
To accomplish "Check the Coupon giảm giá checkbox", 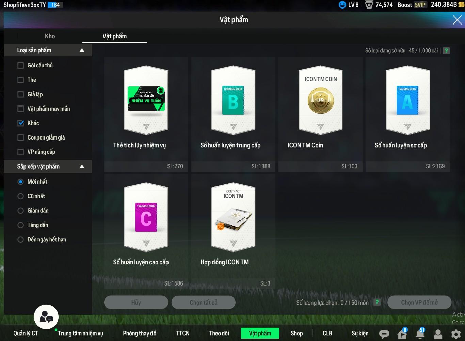I will (21, 137).
